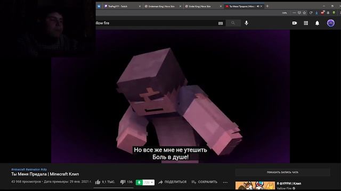The image size is (341, 191).
Task: Close the Enderman King tab
Action: tap(180, 6)
